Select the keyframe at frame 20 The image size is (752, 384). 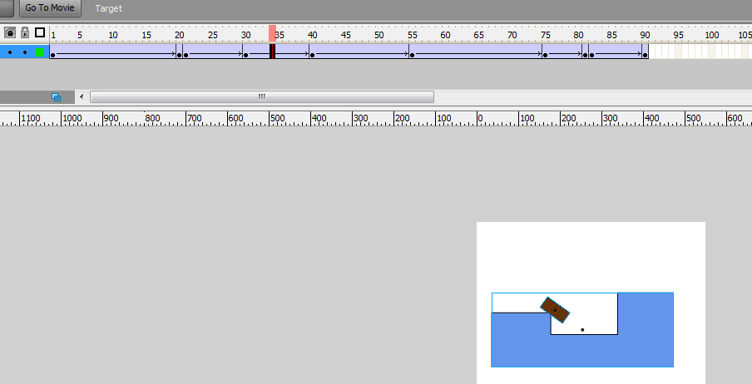[180, 55]
